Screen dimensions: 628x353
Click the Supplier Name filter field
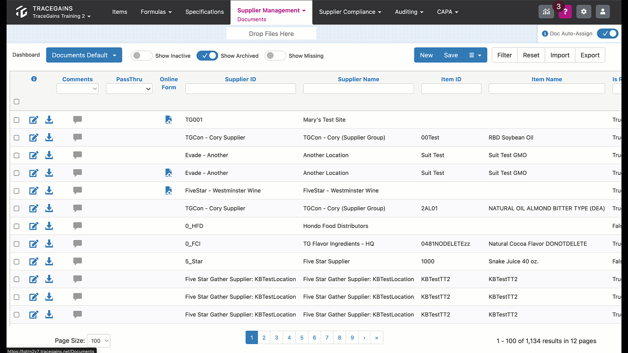[358, 89]
